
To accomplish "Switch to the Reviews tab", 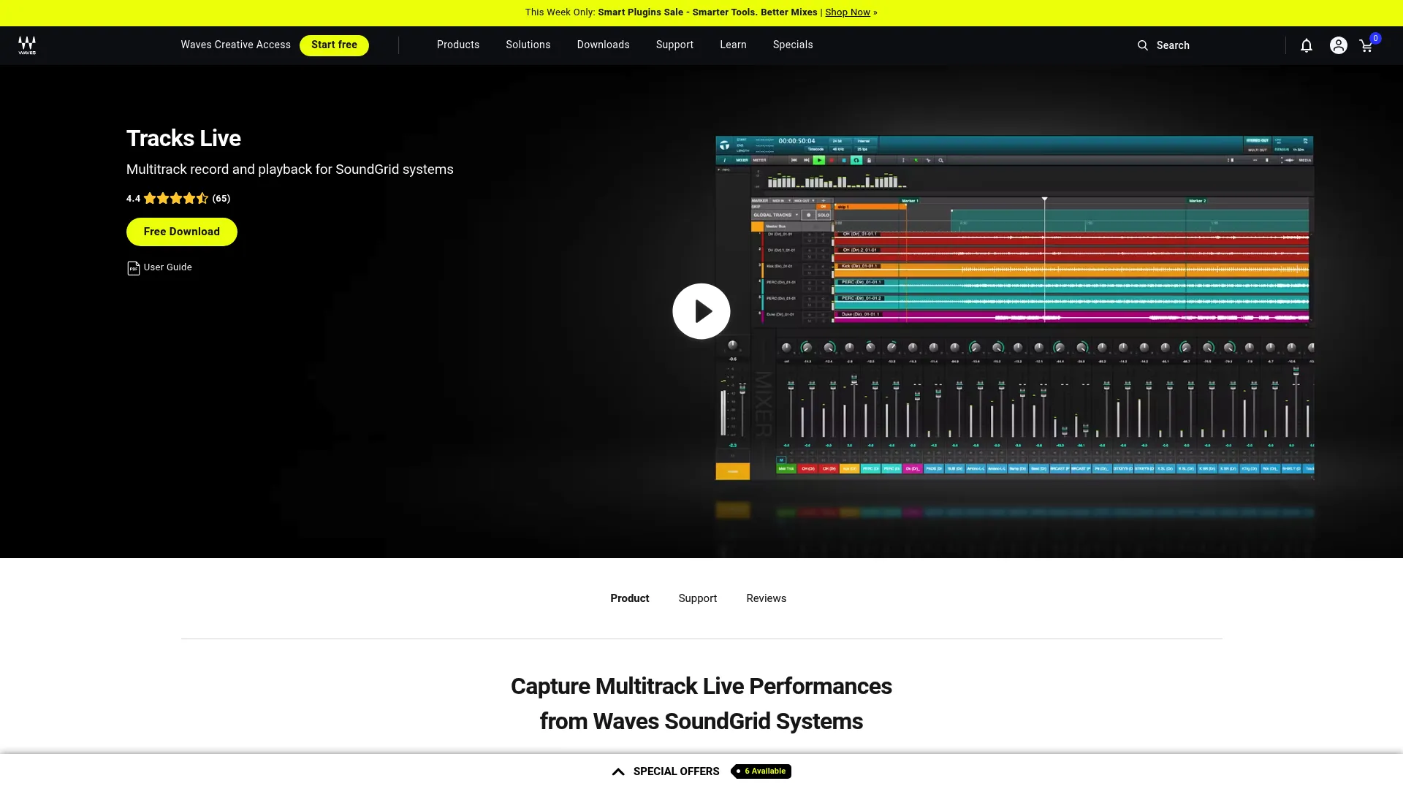I will pyautogui.click(x=767, y=598).
